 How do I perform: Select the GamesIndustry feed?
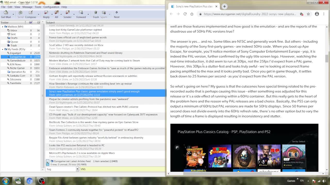pos(18,61)
